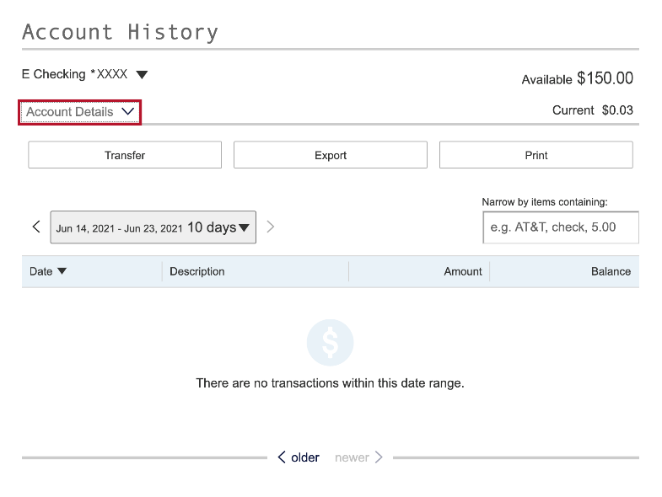Click the Amount column header
The width and height of the screenshot is (662, 497).
(463, 271)
